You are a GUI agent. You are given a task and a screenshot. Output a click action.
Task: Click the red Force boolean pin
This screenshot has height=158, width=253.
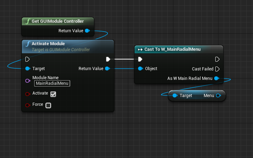coord(28,105)
